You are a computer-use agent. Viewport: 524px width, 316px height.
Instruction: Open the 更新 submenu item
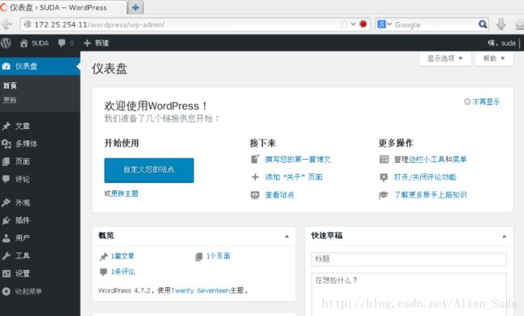tap(10, 100)
